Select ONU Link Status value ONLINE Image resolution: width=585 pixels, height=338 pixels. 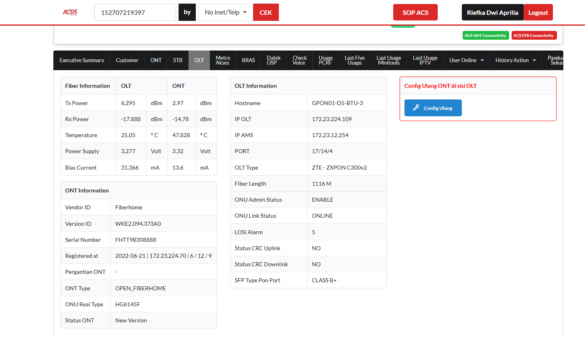322,216
